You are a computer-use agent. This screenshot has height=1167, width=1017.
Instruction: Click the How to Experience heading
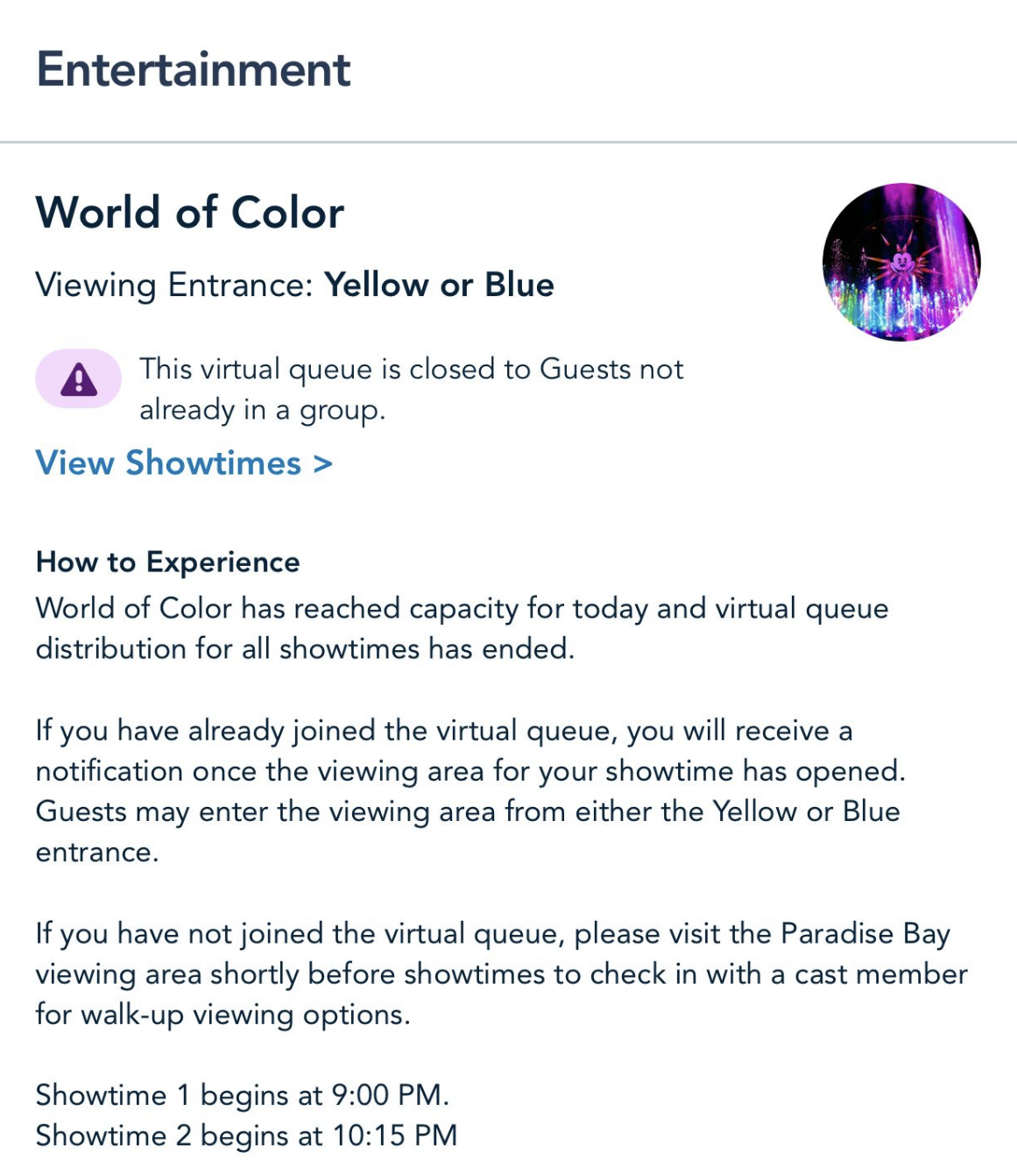click(x=168, y=562)
